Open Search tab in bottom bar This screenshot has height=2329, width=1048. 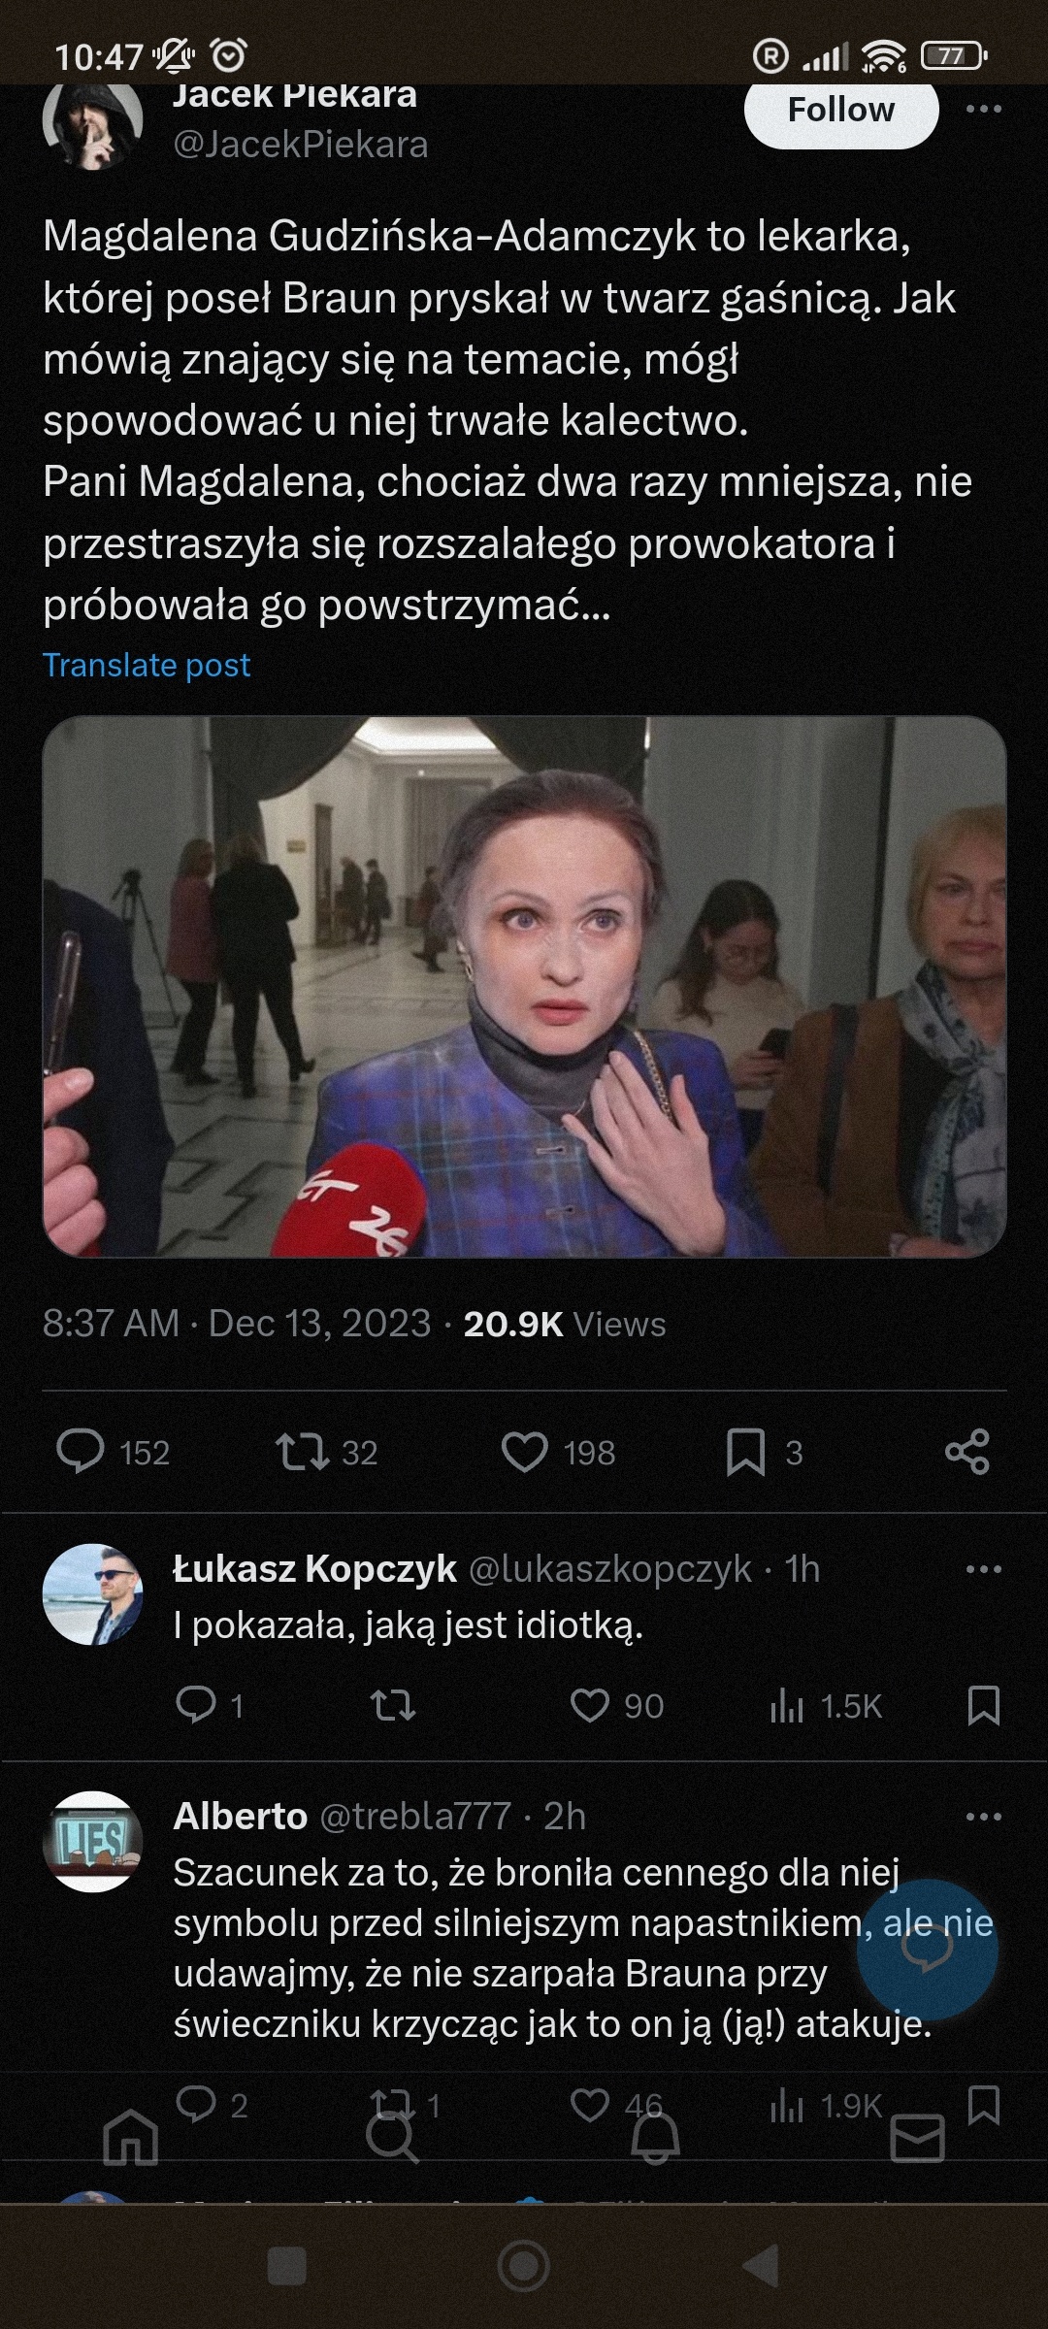click(392, 2137)
